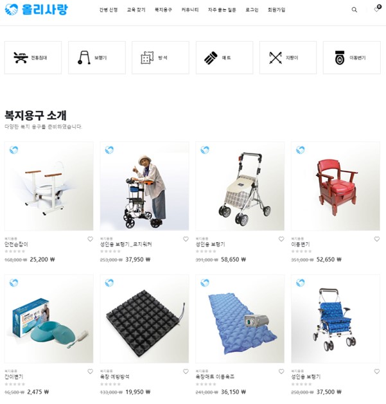Screen dimensions: 386x404
Task: Toggle wishlist heart for 안전손잡이
Action: [x=90, y=239]
